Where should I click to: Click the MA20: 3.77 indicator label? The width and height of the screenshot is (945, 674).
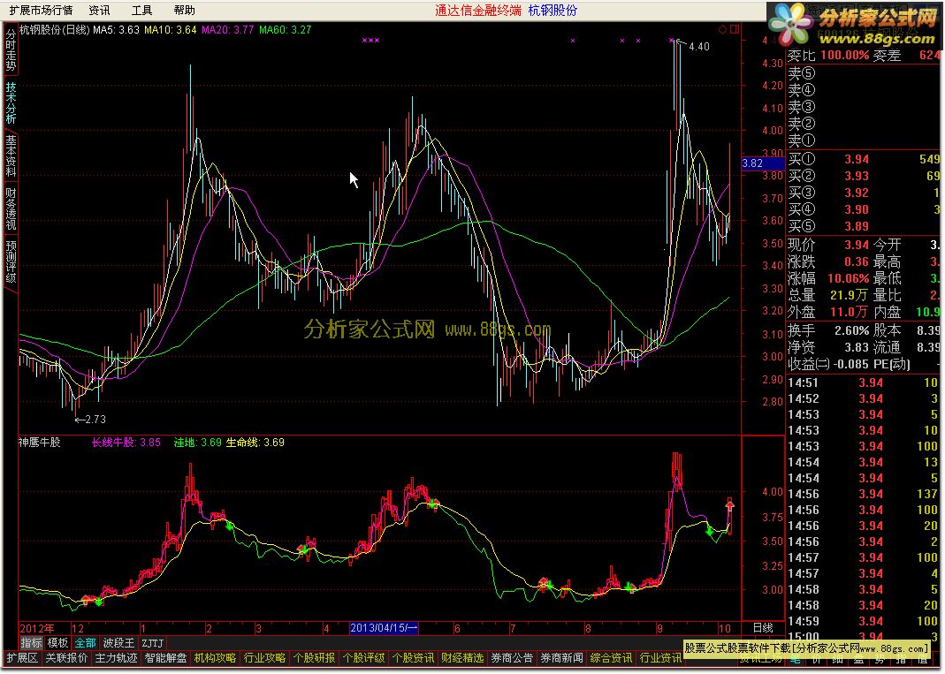[x=227, y=29]
